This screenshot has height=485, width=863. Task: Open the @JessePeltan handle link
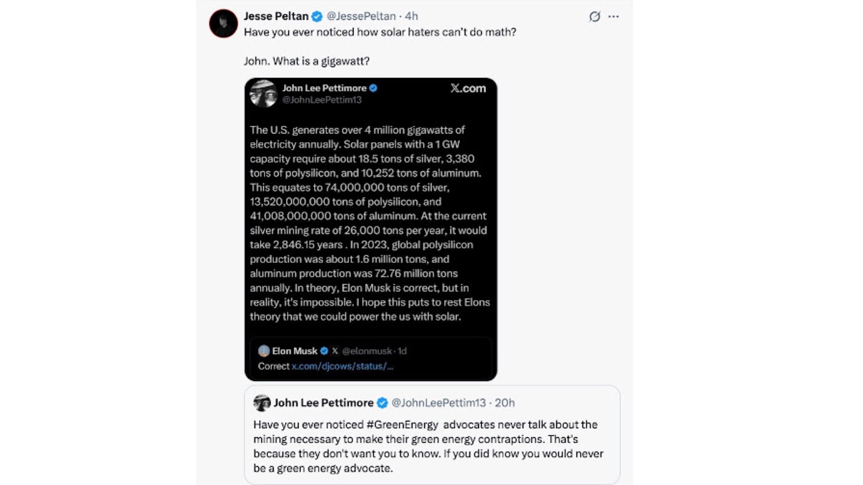(361, 16)
